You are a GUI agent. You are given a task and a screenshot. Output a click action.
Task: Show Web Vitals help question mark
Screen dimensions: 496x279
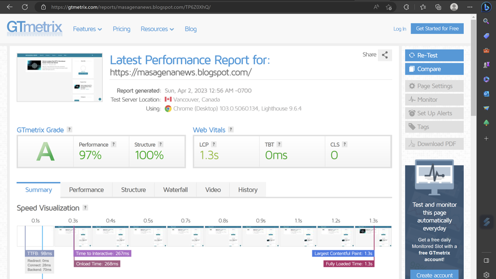[x=231, y=130]
